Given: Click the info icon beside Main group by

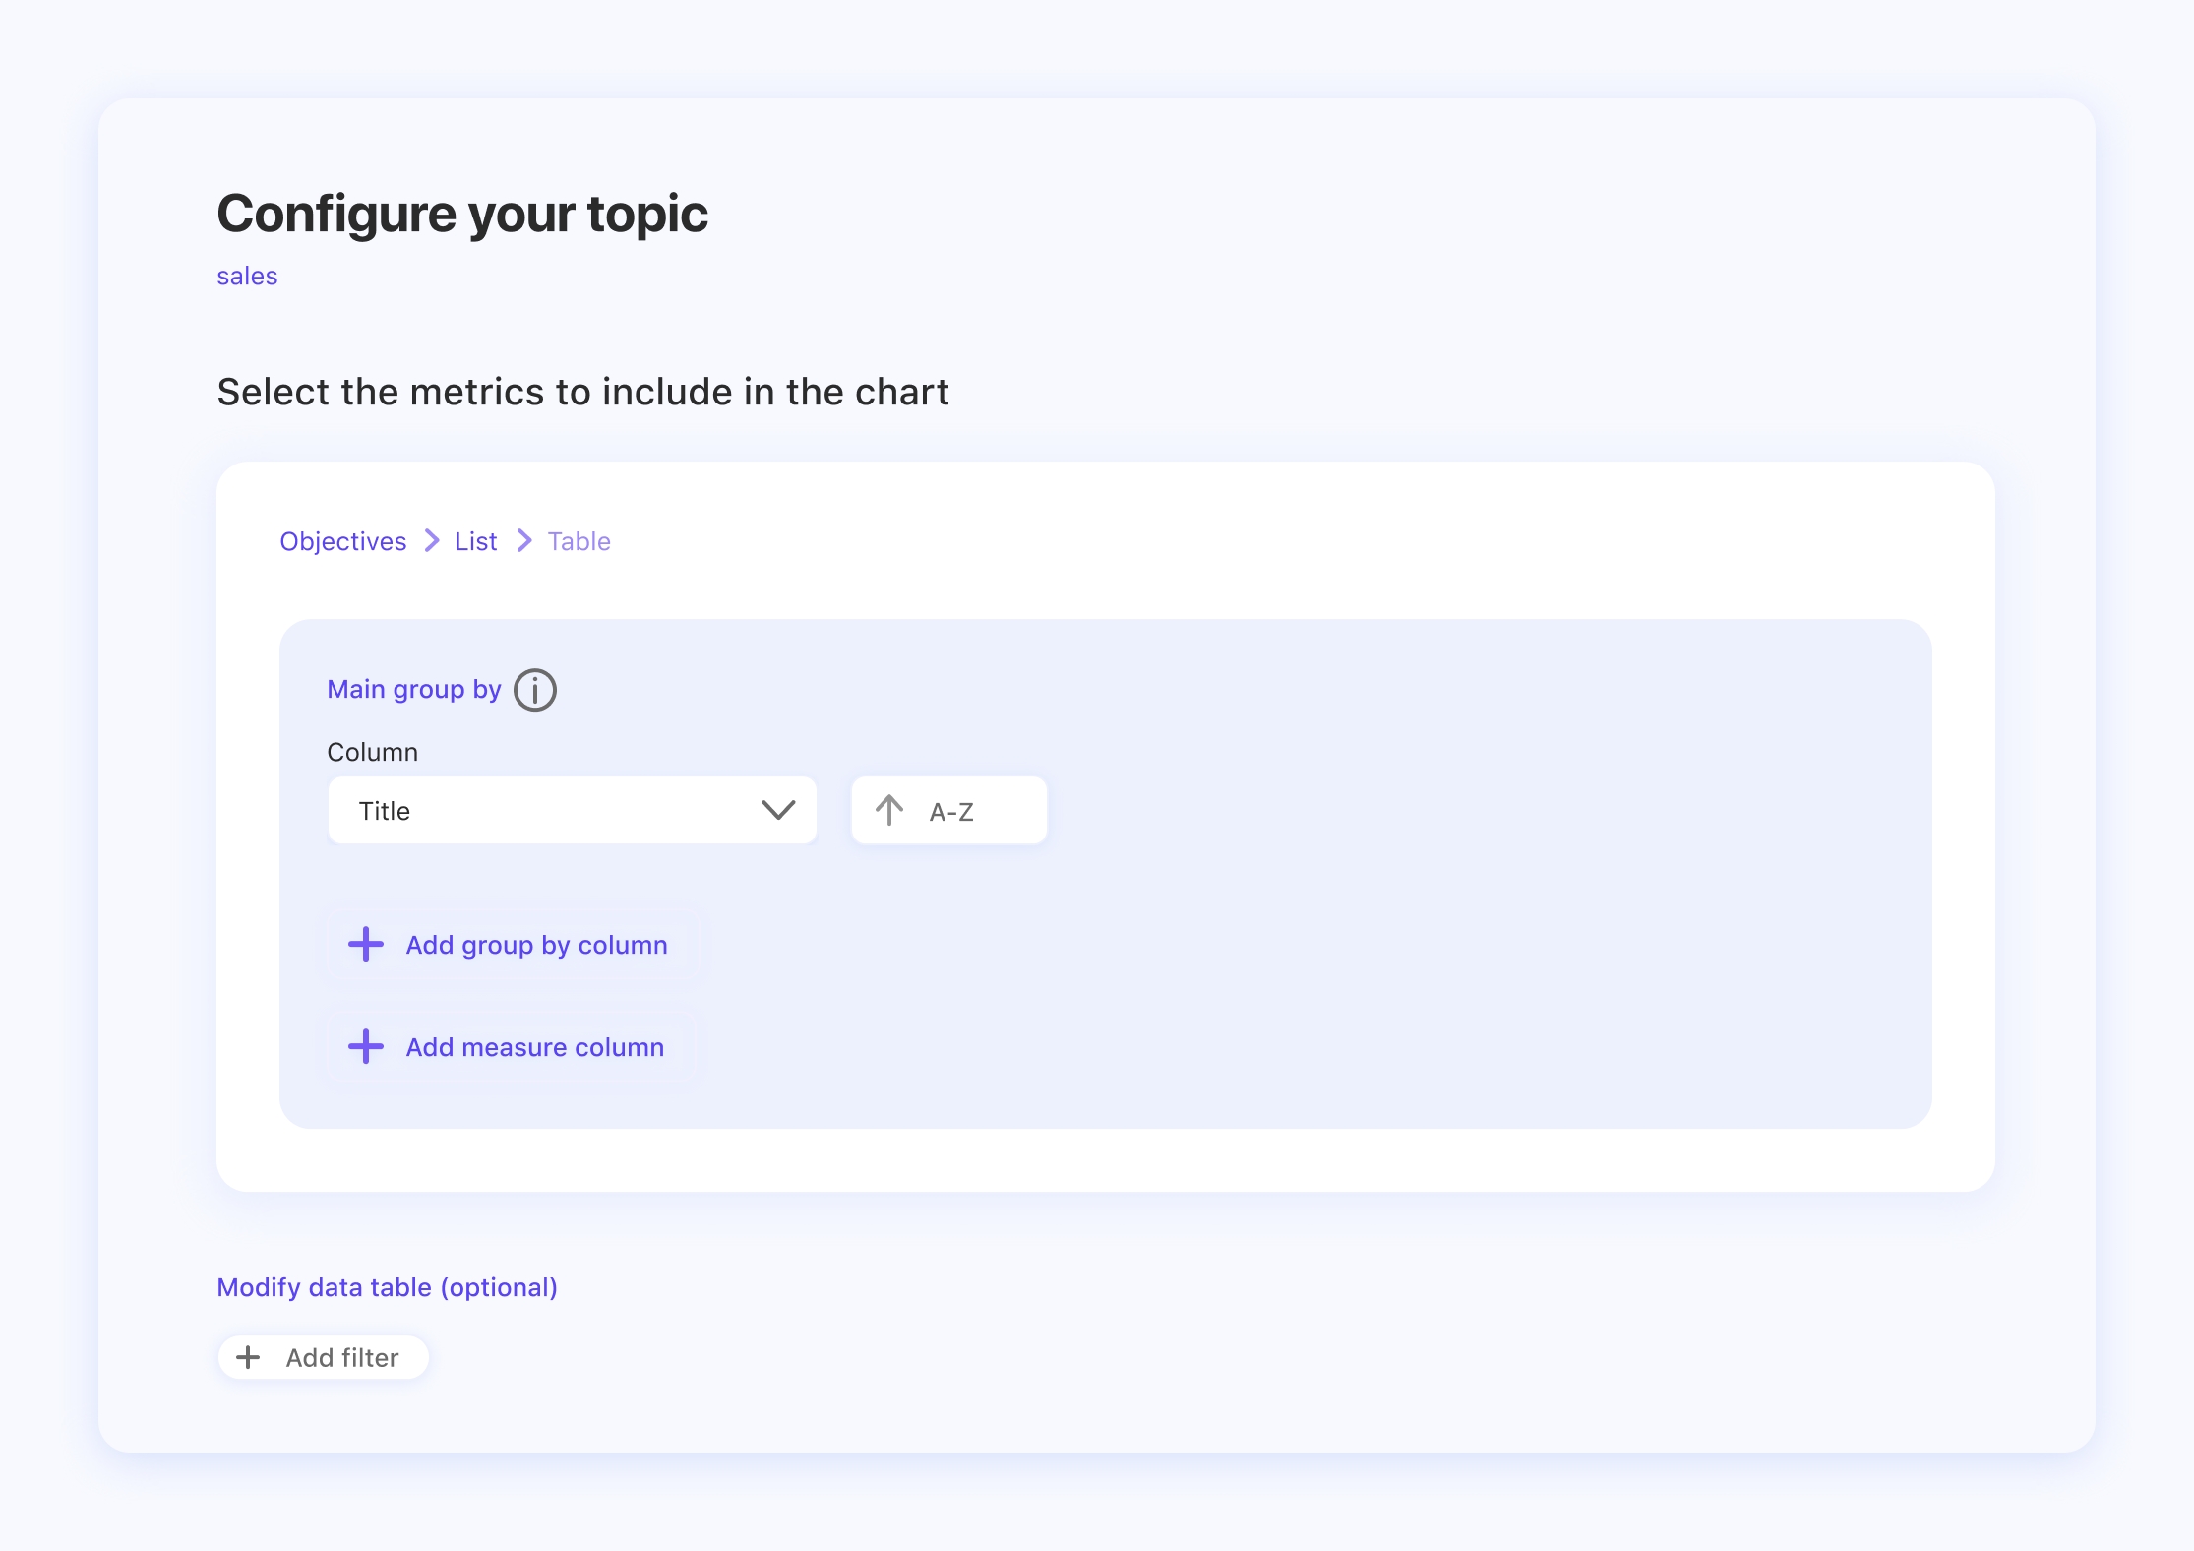Looking at the screenshot, I should pos(535,690).
